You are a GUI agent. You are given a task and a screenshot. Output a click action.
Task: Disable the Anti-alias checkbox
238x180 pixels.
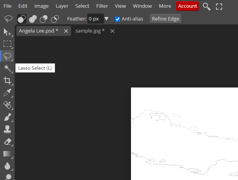click(118, 19)
